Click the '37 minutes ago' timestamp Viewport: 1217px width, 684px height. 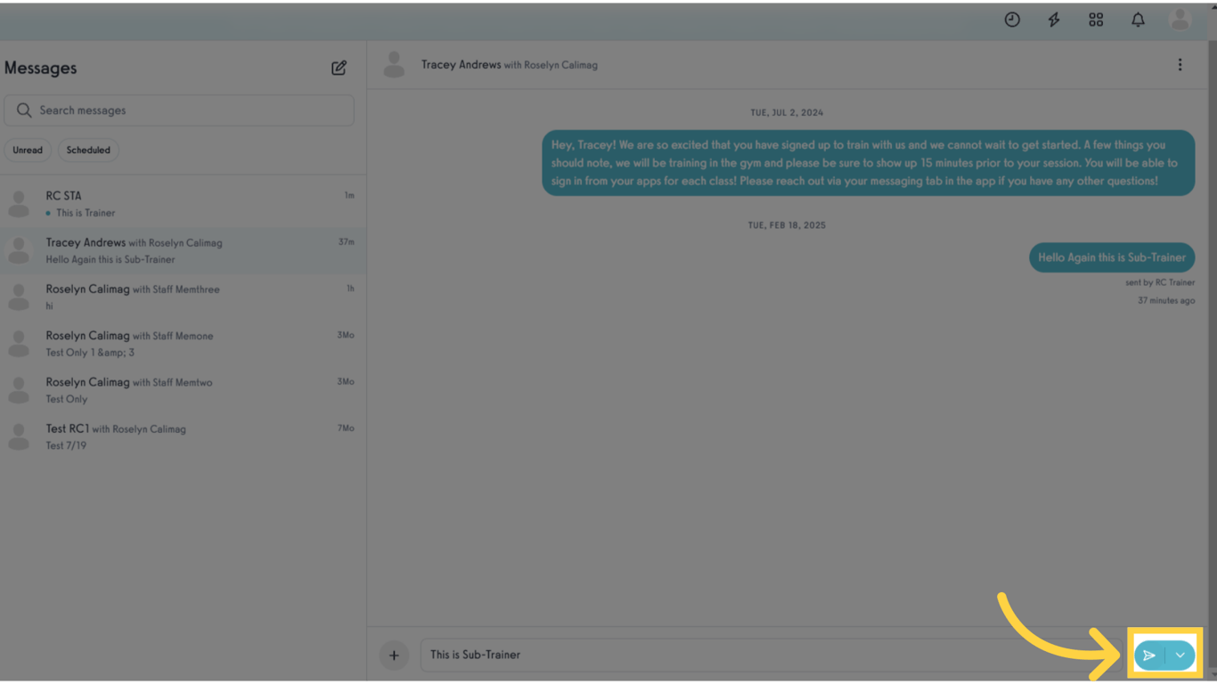(x=1166, y=301)
